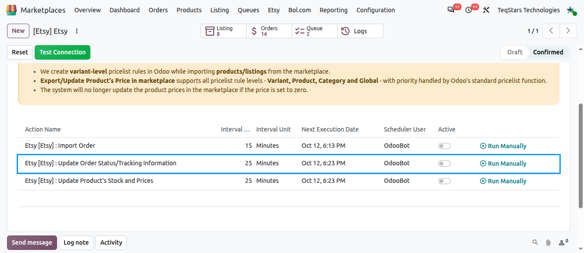Screen dimensions: 584x253
Task: Open the user avatar menu
Action: click(571, 10)
